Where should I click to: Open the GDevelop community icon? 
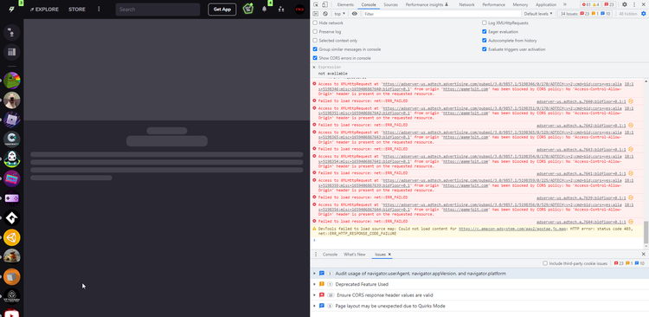(x=11, y=218)
